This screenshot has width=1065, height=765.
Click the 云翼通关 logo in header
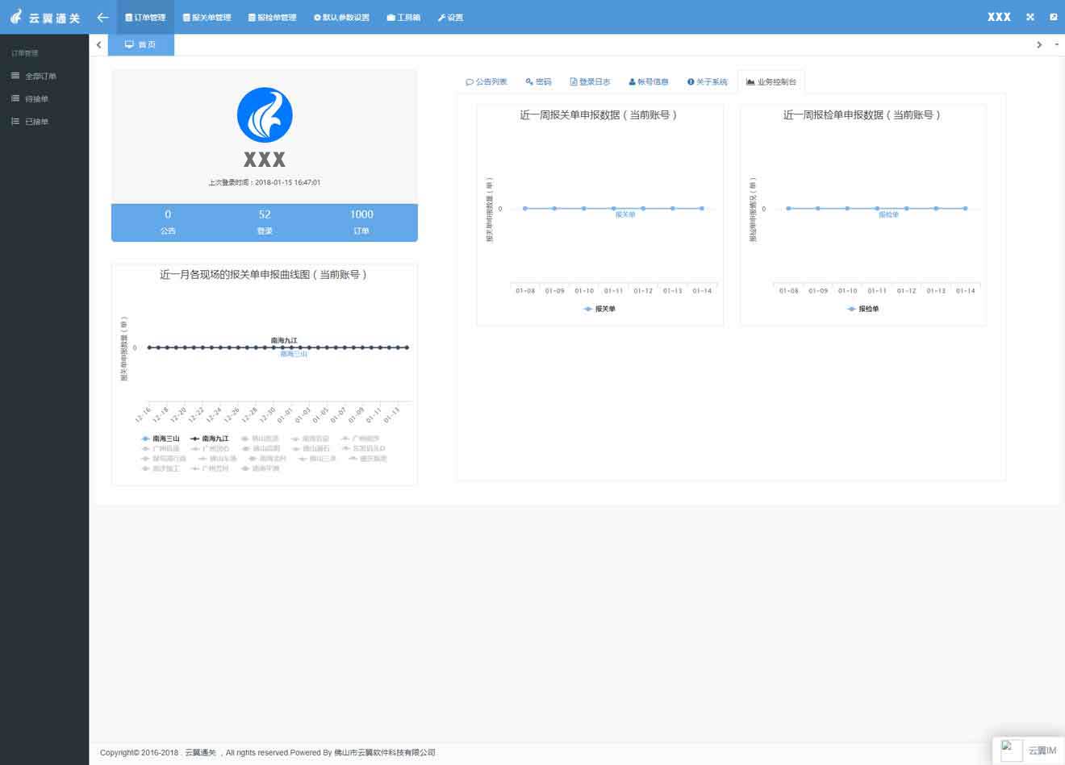(x=45, y=17)
